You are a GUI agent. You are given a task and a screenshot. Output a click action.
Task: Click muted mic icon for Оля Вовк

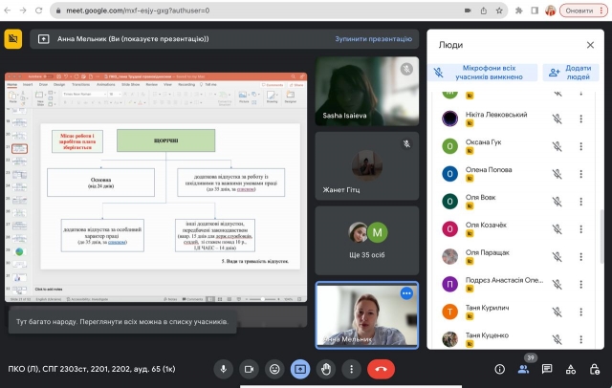(557, 202)
